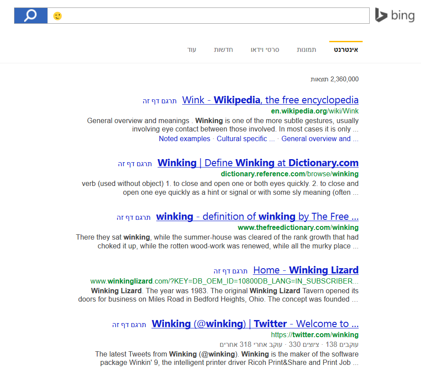Viewport: 421px width, 375px height.
Task: Translate the Dictionary.com result page
Action: point(135,164)
